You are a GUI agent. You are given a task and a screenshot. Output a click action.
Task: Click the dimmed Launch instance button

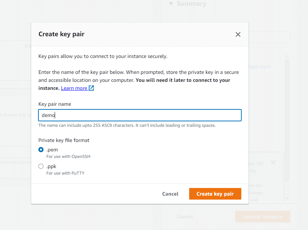pyautogui.click(x=263, y=217)
